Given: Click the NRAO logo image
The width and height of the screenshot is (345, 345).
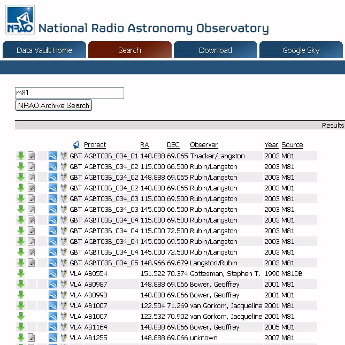Looking at the screenshot, I should tap(20, 20).
